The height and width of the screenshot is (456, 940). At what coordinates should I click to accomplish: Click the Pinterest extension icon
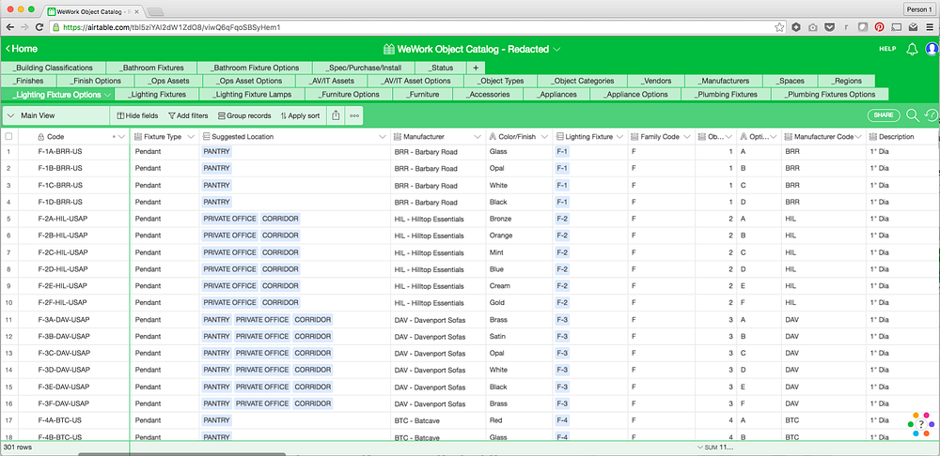(x=879, y=27)
